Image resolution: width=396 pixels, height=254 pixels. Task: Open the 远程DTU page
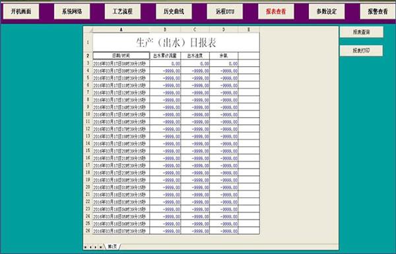click(x=225, y=11)
